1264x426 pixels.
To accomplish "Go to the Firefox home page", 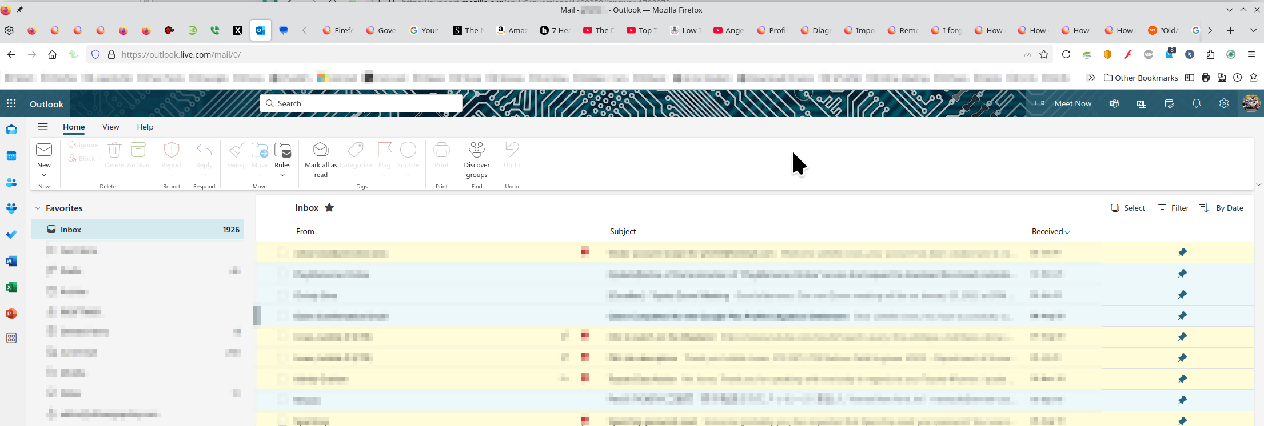I will pos(52,54).
